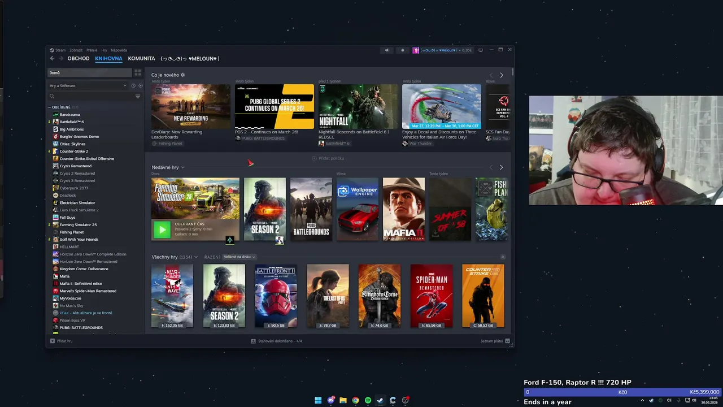Open the War Thunder news tag
The image size is (723, 407).
[x=417, y=144]
